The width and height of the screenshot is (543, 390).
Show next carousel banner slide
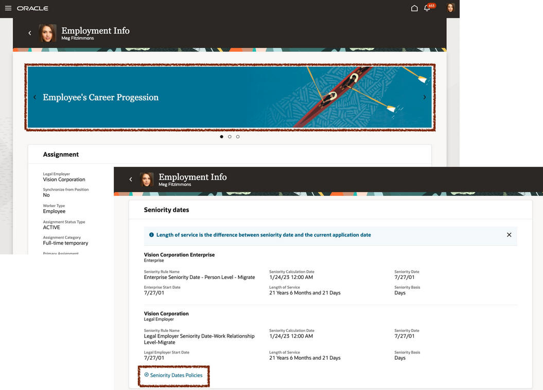point(425,97)
